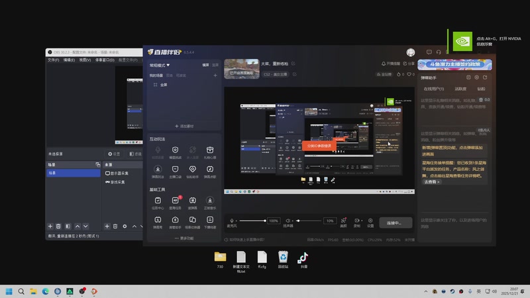Open 全站榜 ranking button
Image resolution: width=530 pixels, height=298 pixels.
[384, 74]
